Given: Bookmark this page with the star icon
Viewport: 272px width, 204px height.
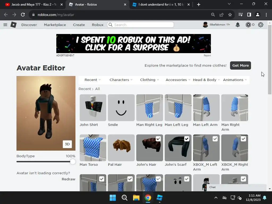Looking at the screenshot, I should coord(230,15).
